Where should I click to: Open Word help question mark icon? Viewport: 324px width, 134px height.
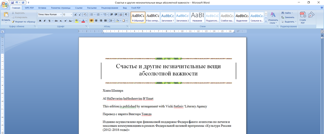tap(322, 8)
